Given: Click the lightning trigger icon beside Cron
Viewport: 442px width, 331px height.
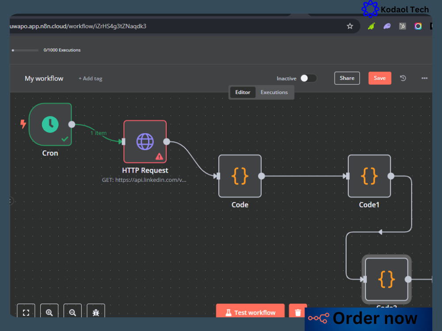Looking at the screenshot, I should pos(23,124).
